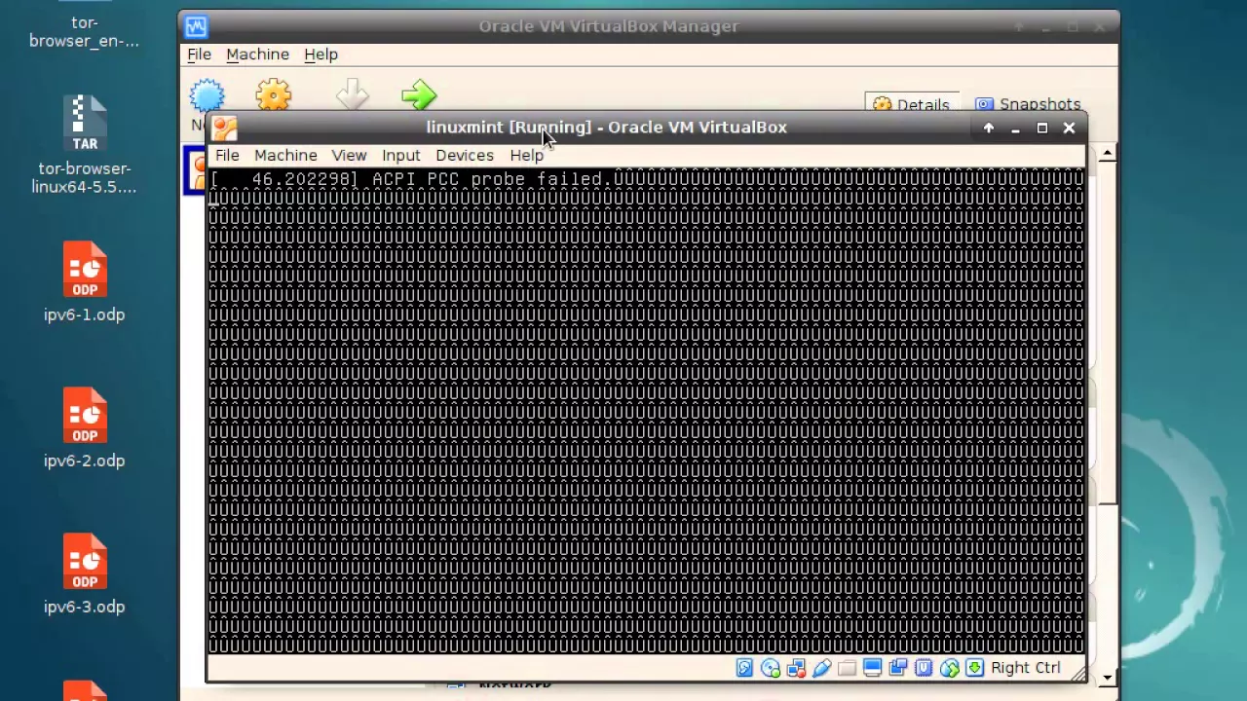1247x701 pixels.
Task: Open Input menu of linuxmint VM window
Action: (400, 156)
